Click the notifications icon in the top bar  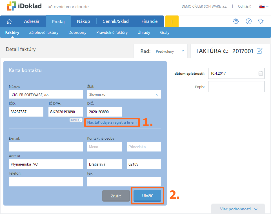(x=261, y=21)
